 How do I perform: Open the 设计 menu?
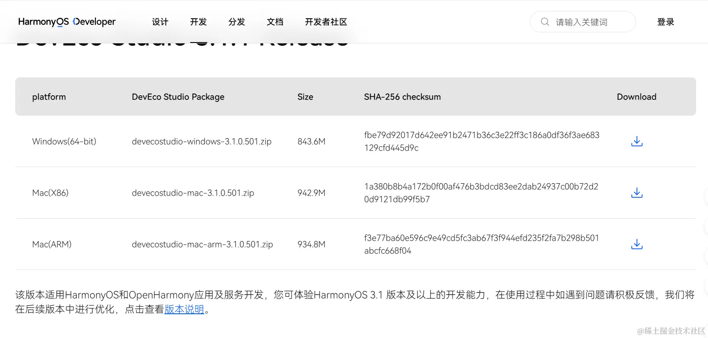tap(160, 22)
